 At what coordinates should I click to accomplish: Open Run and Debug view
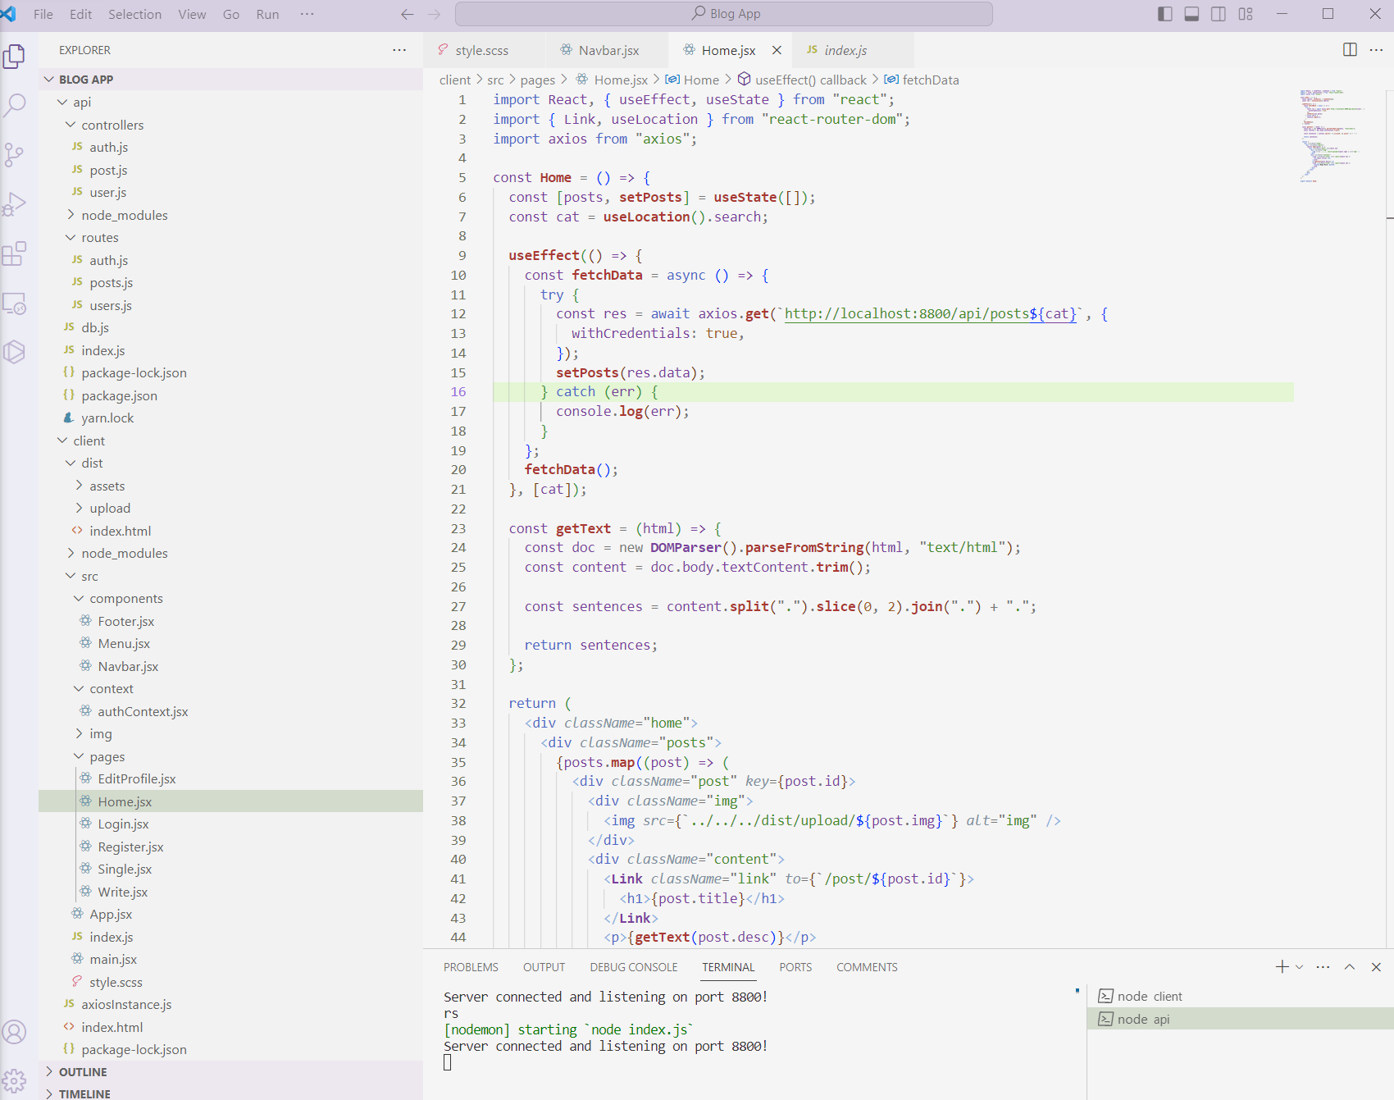tap(15, 204)
